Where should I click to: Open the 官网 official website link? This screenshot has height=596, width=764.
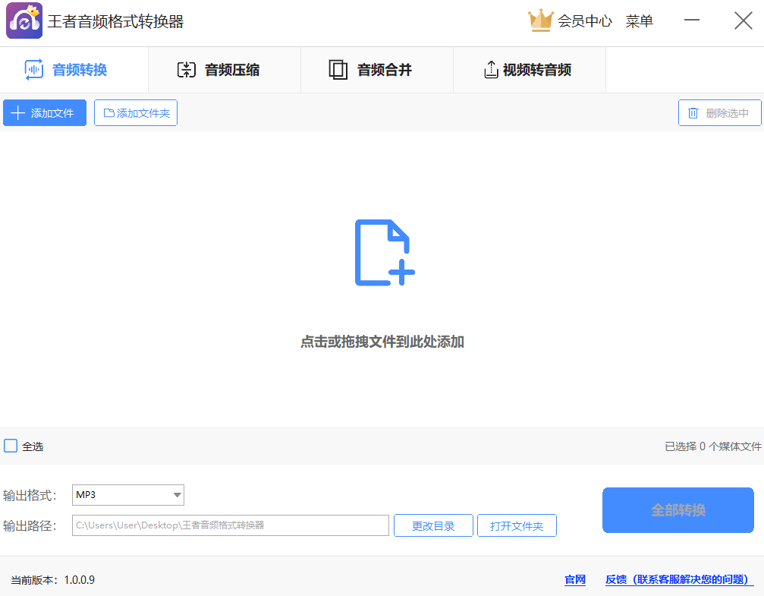tap(575, 580)
